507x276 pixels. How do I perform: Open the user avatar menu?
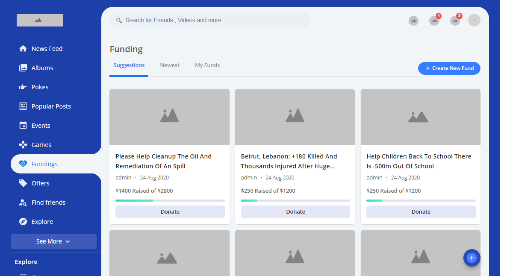474,21
